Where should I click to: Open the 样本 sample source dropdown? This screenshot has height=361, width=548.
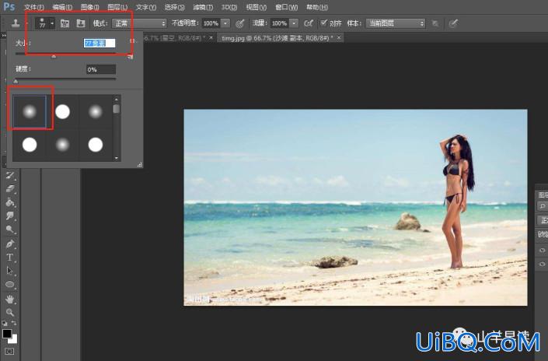pos(396,23)
